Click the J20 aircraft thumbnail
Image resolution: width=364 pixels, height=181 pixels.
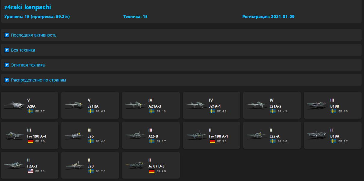[x=74, y=165]
